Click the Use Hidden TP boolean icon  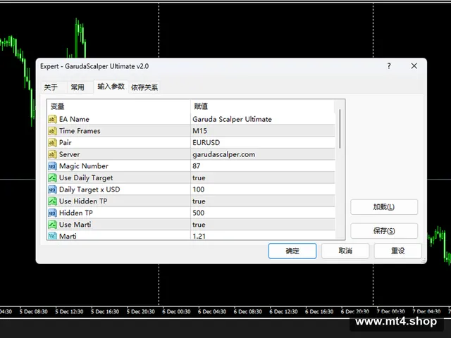(52, 201)
